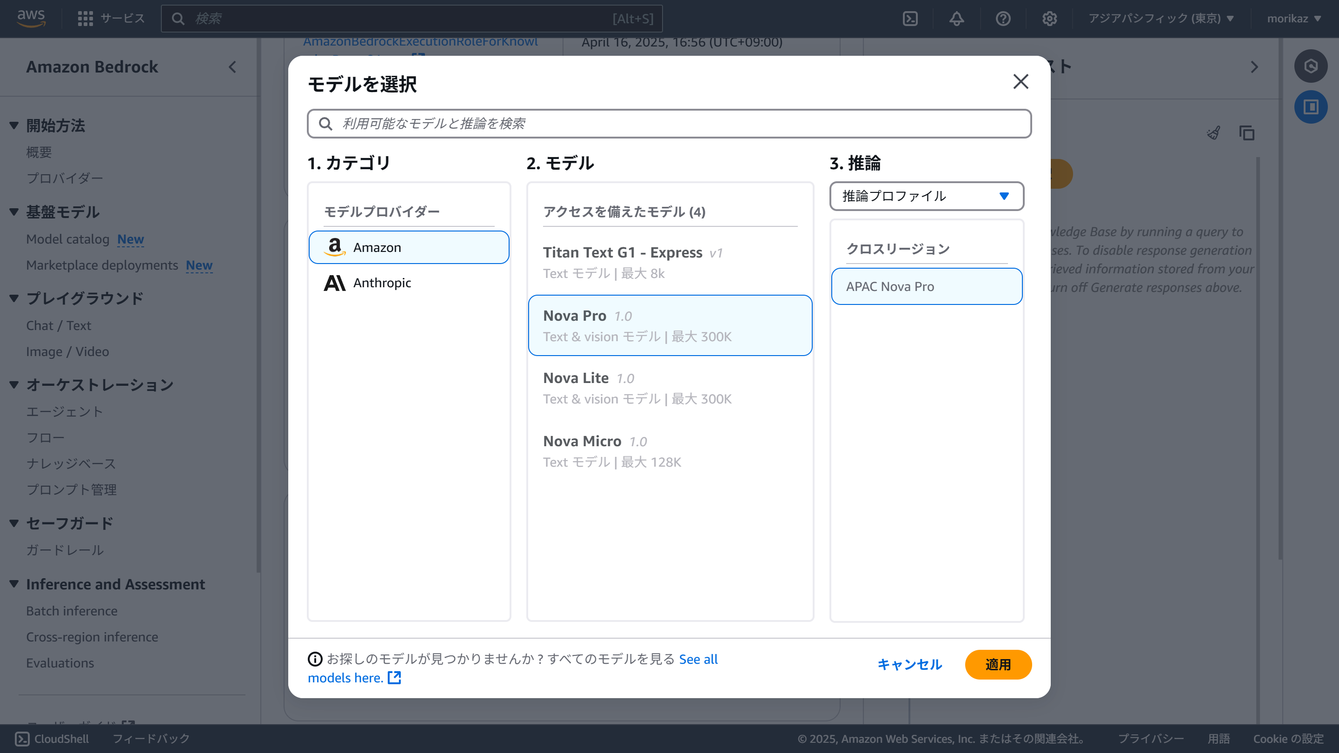The height and width of the screenshot is (753, 1339).
Task: Click the copy icon beside broom
Action: (x=1246, y=133)
